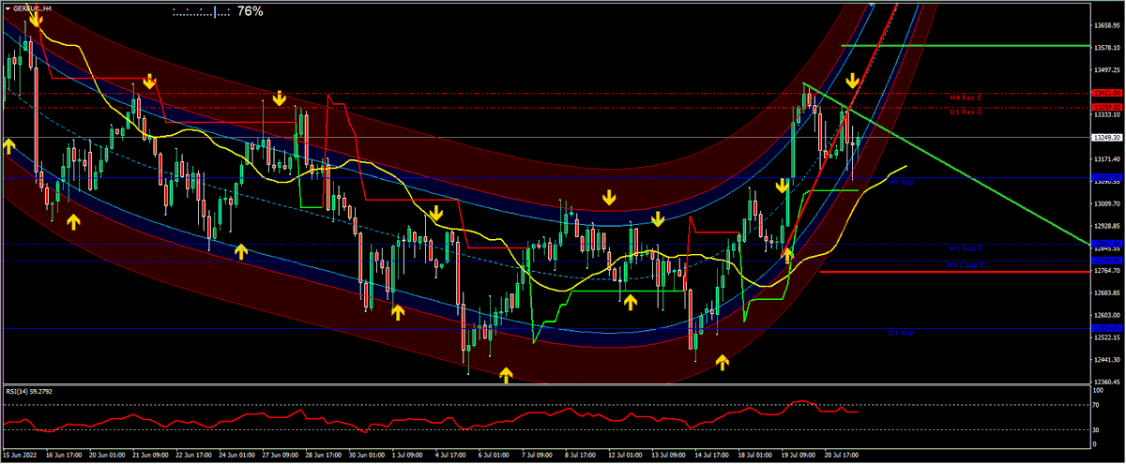Click the 13497.25 price scale value
1126x464 pixels.
(x=1107, y=69)
